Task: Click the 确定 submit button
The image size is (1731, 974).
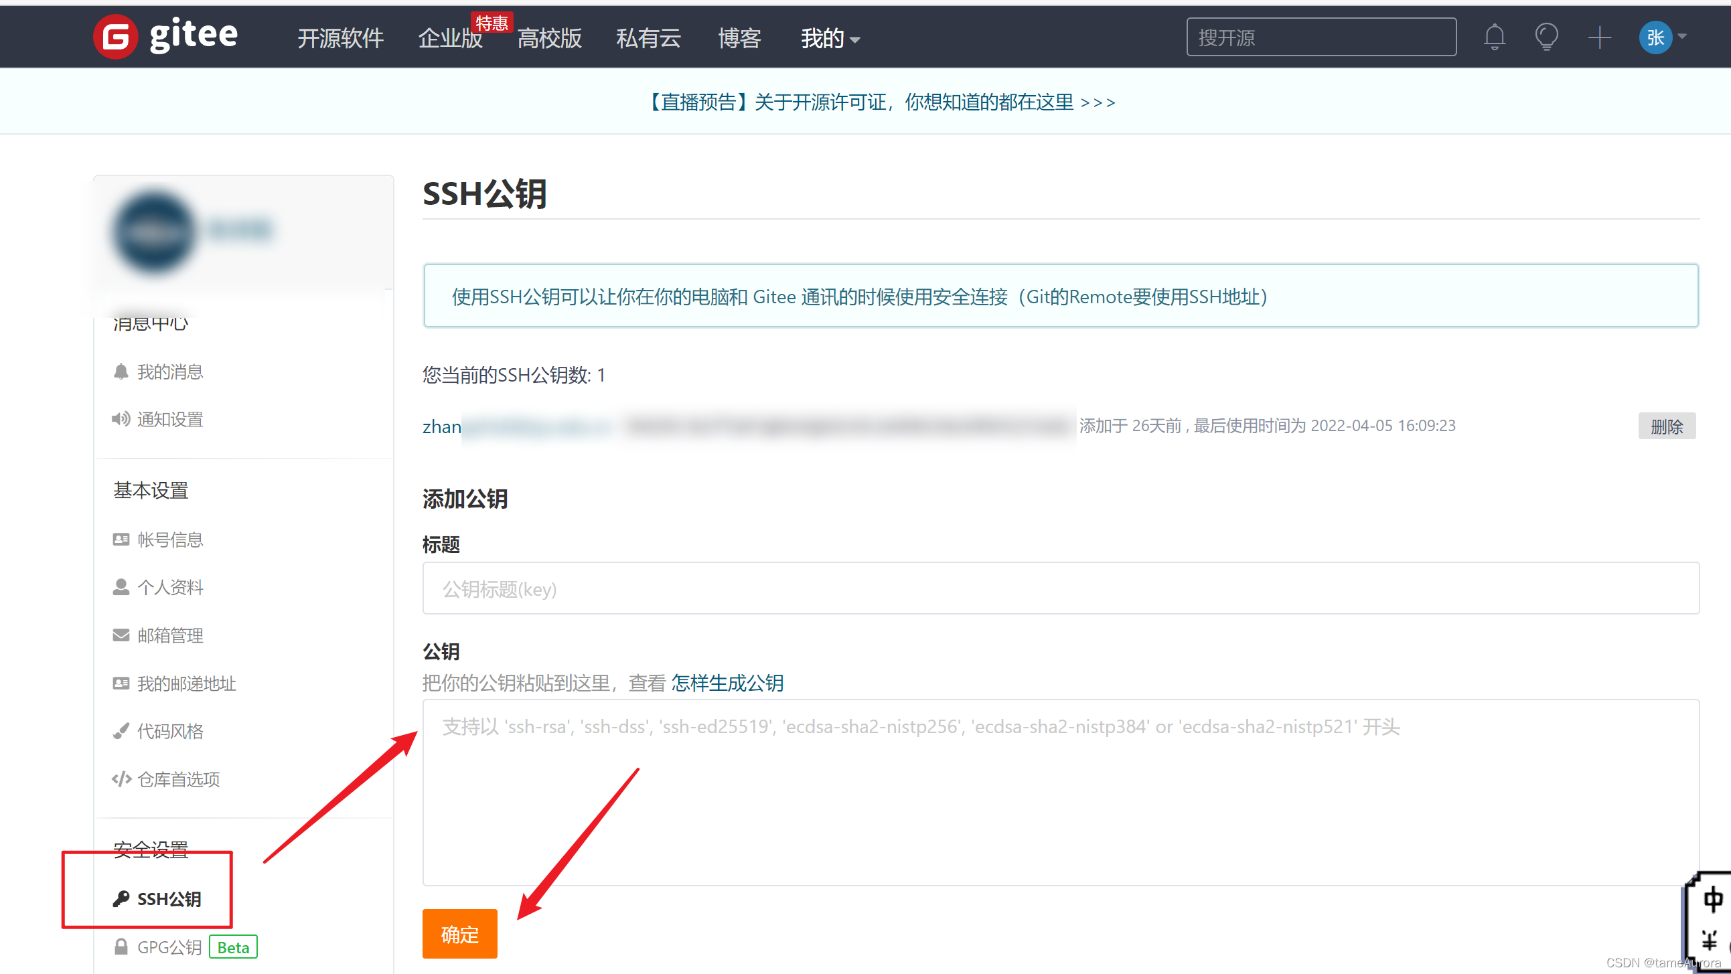Action: coord(459,933)
